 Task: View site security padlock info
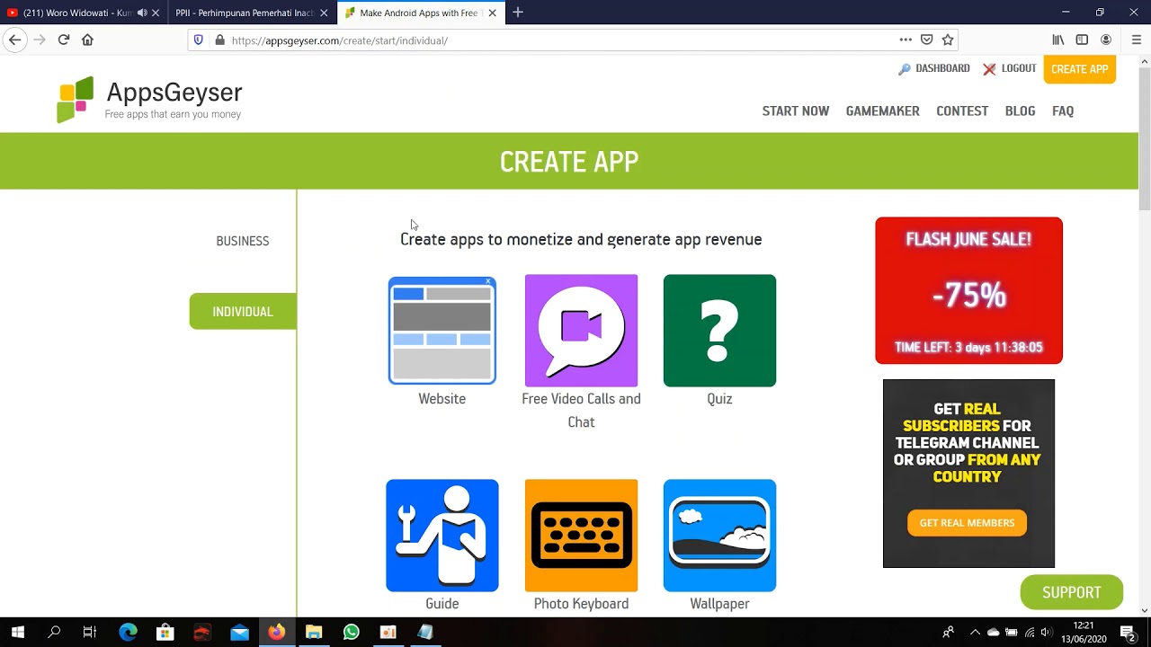click(219, 40)
